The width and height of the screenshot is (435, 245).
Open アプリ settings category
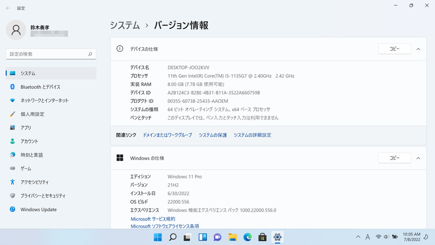[51, 127]
